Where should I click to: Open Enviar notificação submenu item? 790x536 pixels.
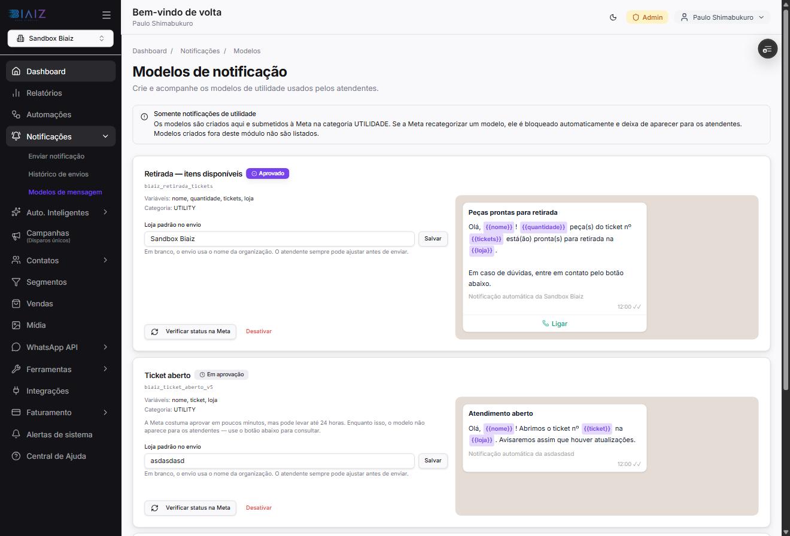coord(56,156)
